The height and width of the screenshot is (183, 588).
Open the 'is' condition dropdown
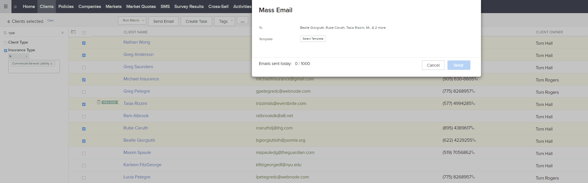point(19,56)
